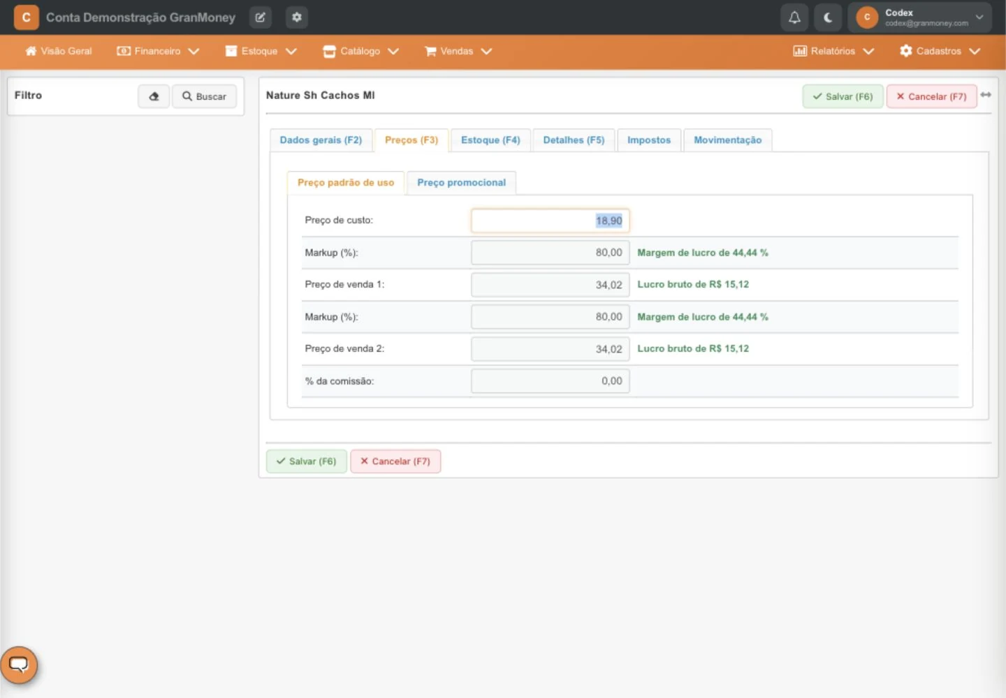Click the orange C account logo
The width and height of the screenshot is (1006, 698).
(27, 17)
